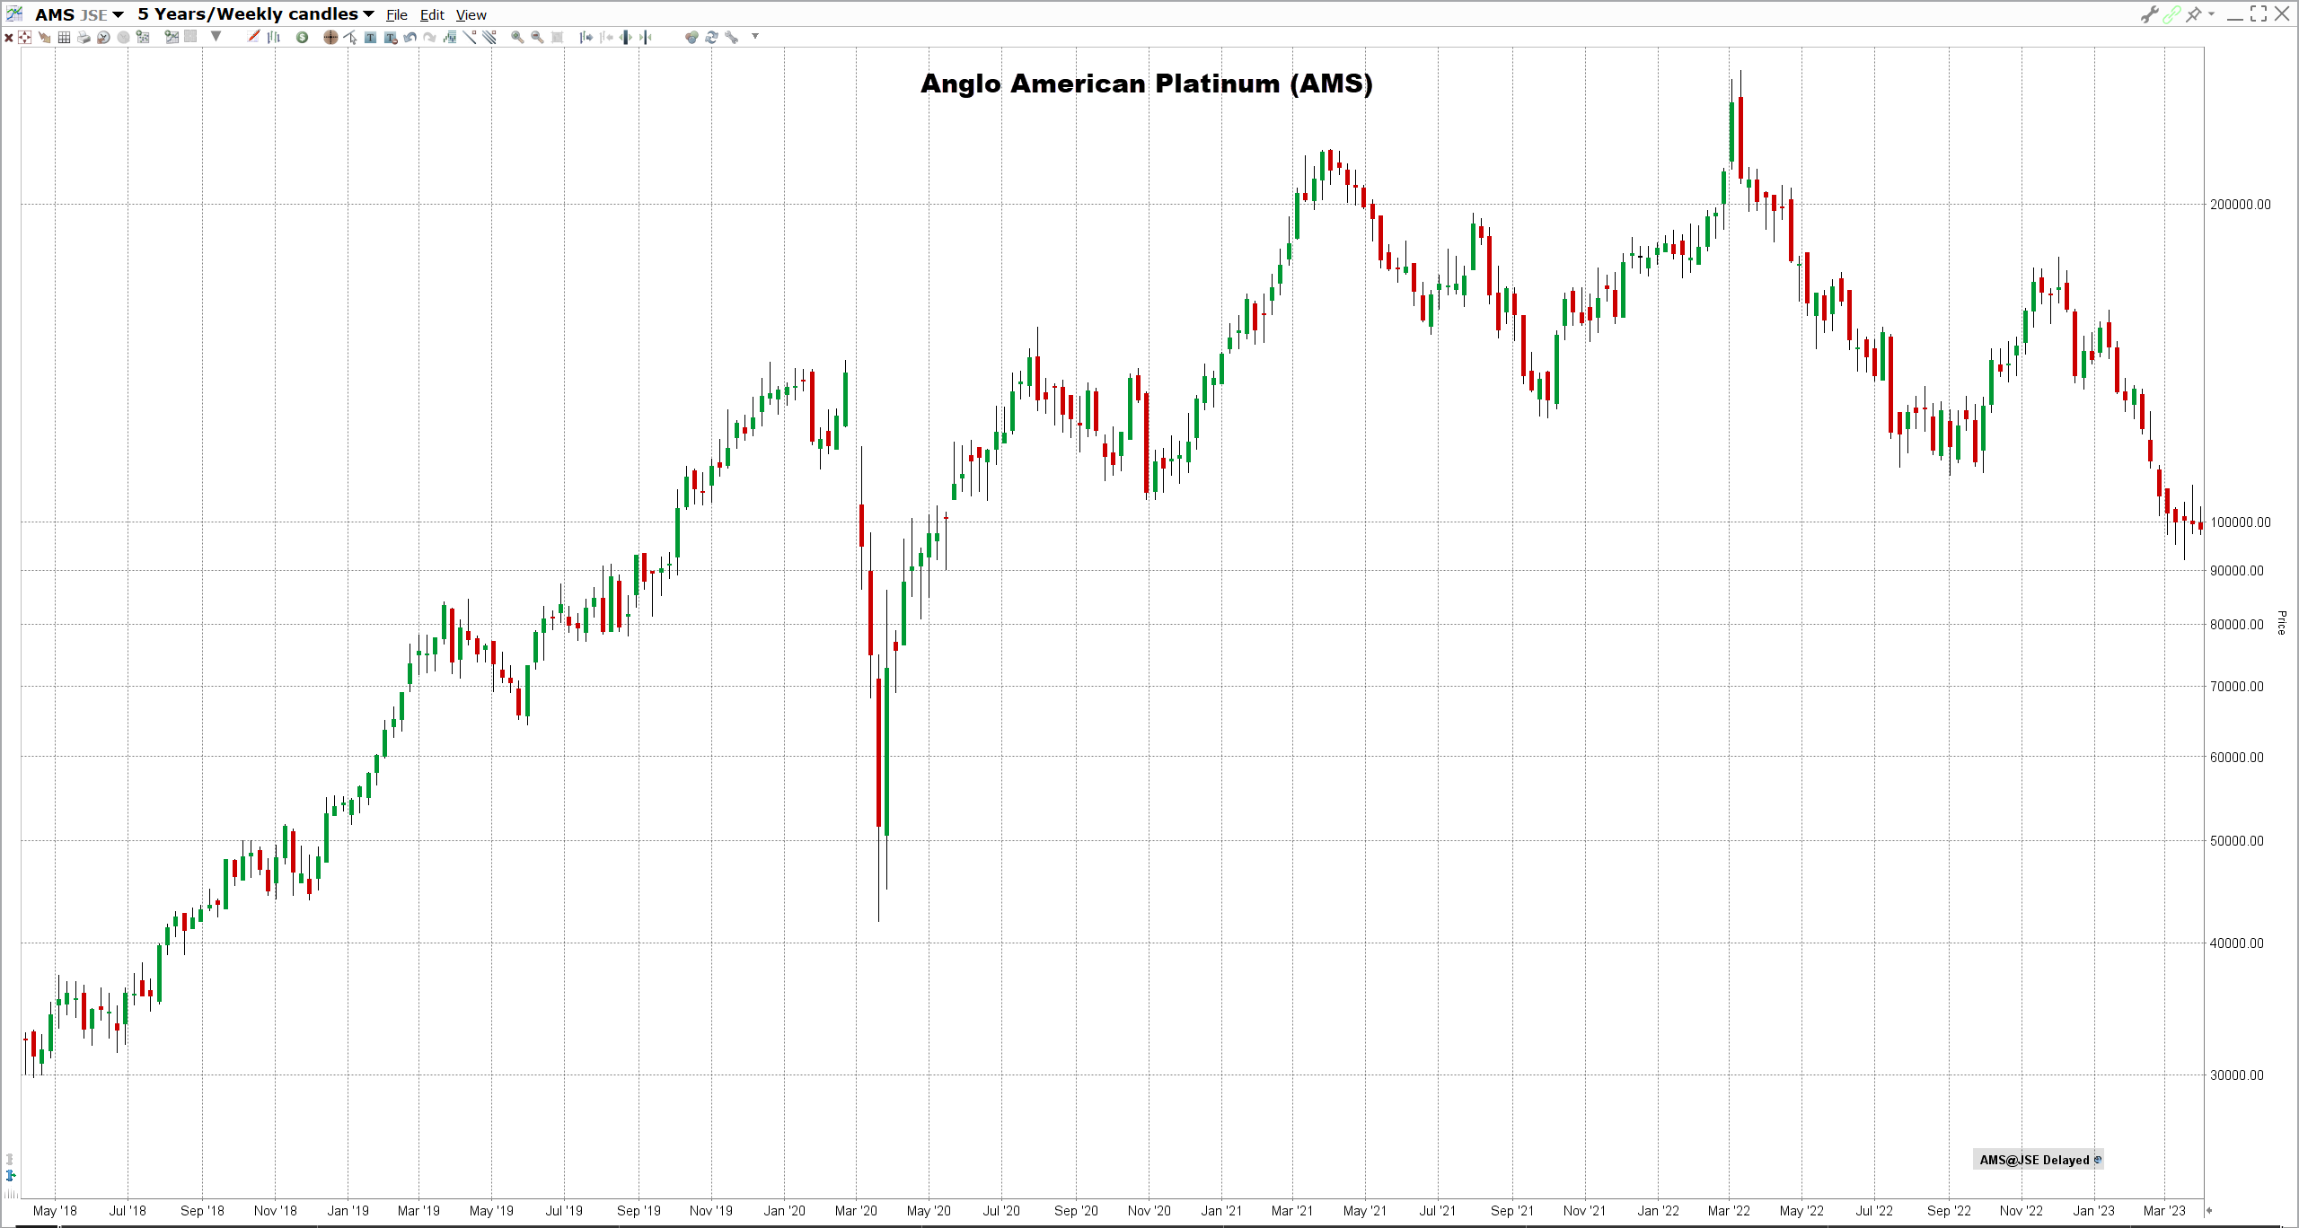Expand the grey triangle toolbar dropdown
Screen dimensions: 2299x1228
tap(216, 37)
